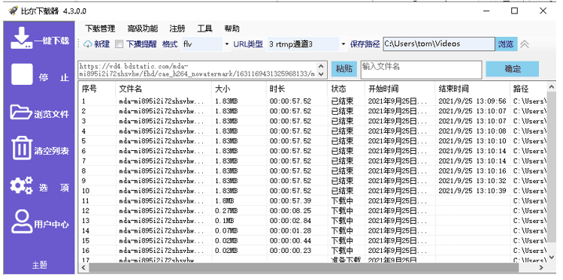Click the 状态 column header

point(346,89)
